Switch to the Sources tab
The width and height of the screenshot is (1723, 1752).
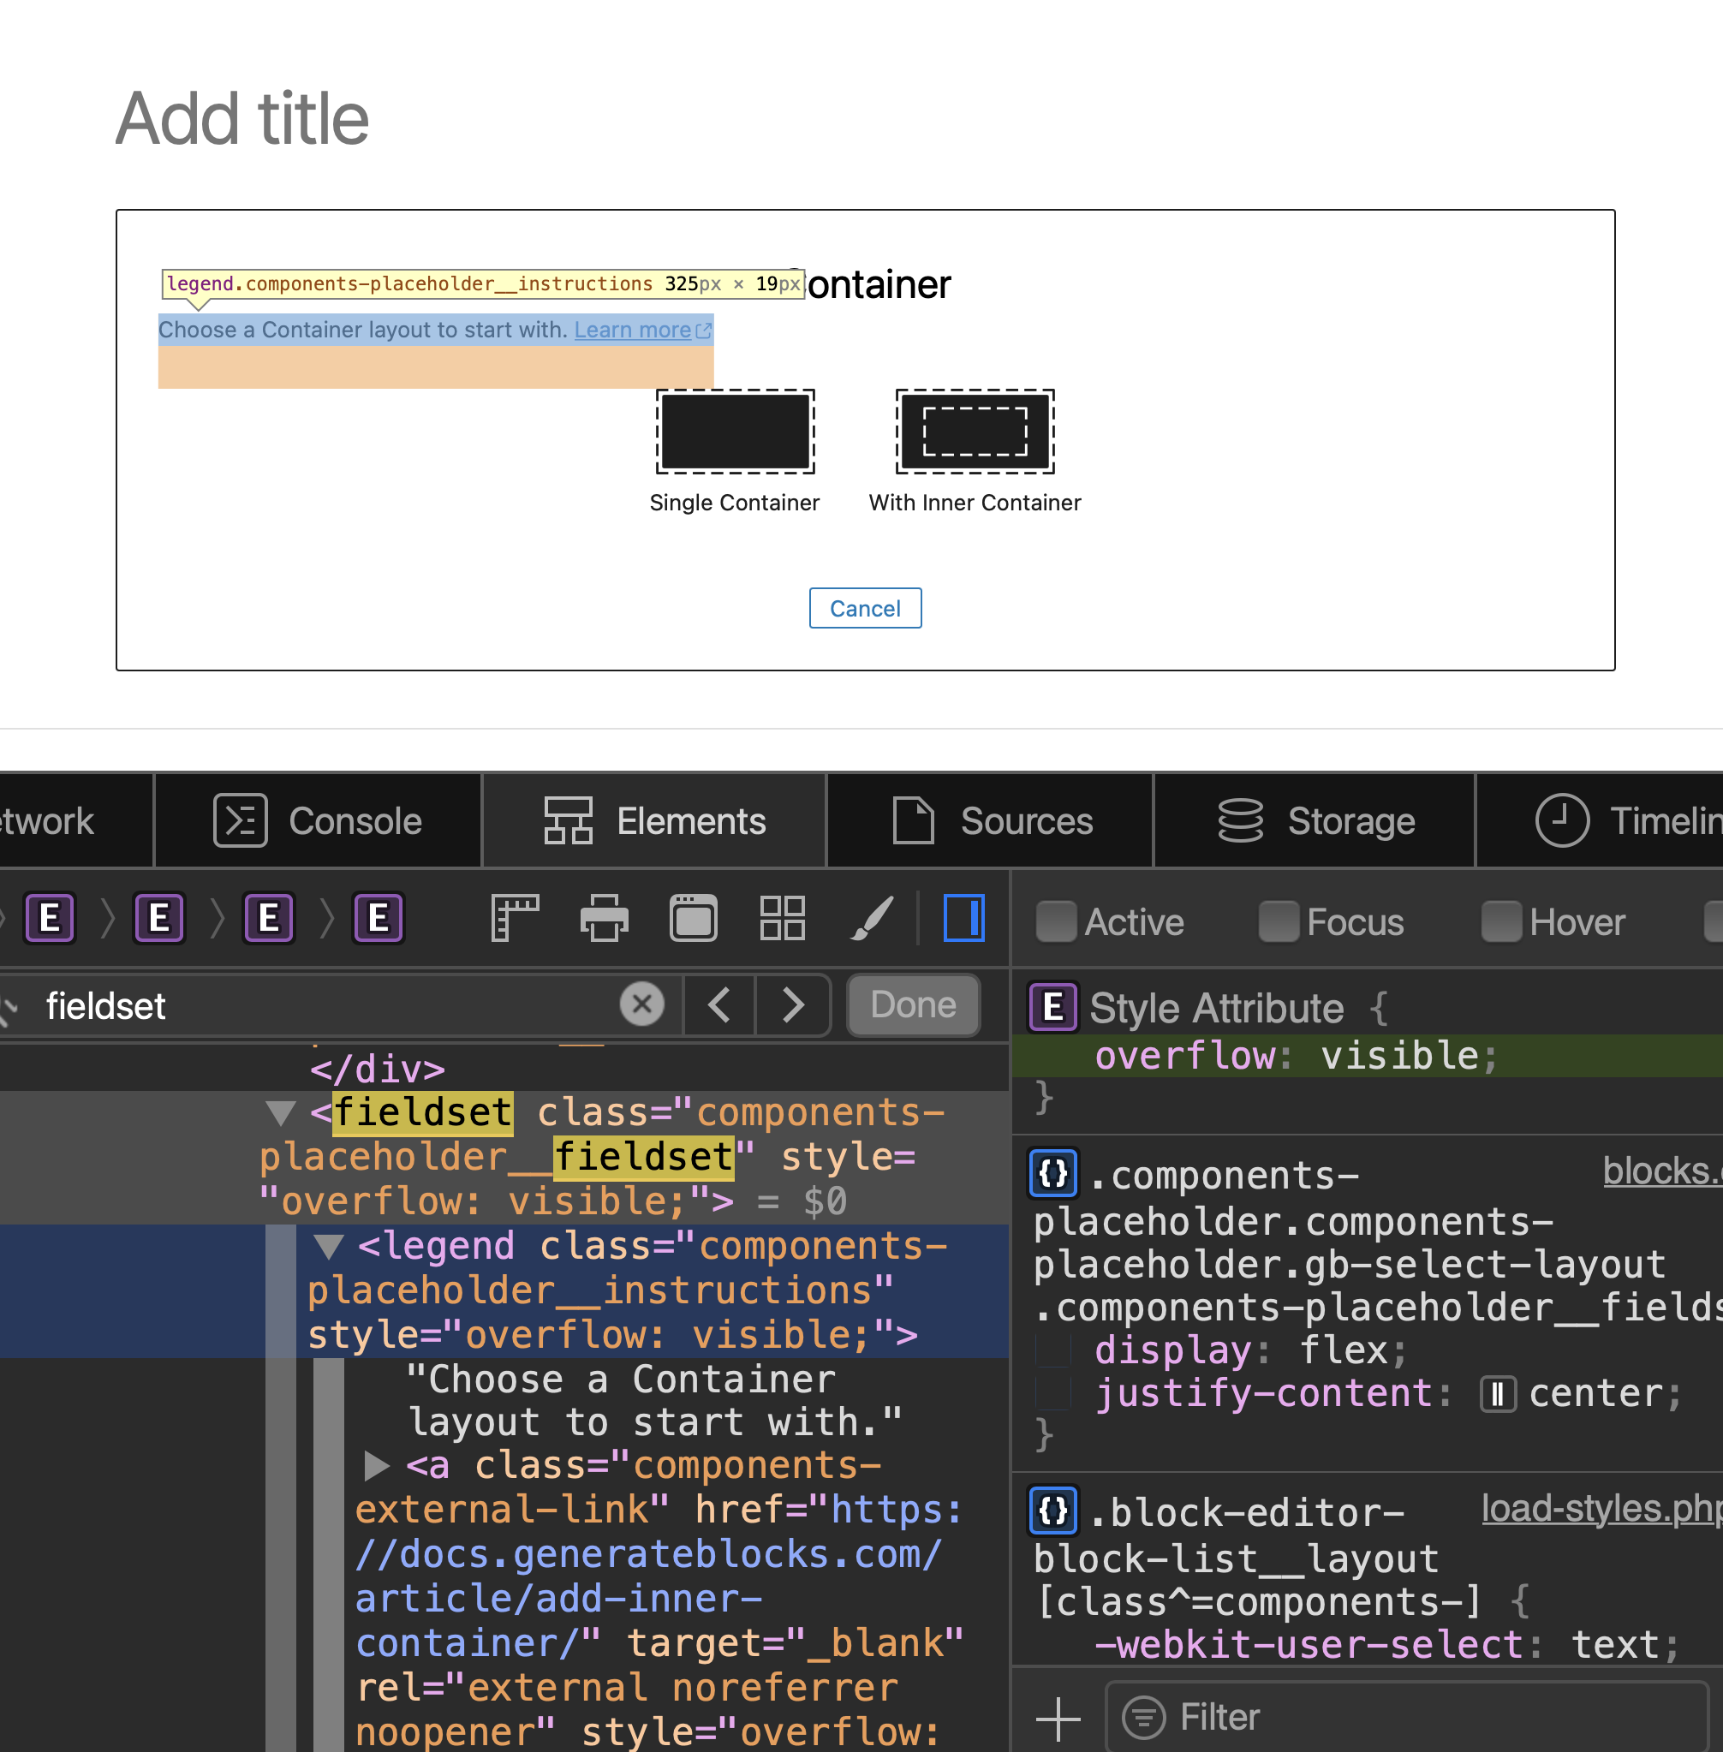pyautogui.click(x=989, y=821)
